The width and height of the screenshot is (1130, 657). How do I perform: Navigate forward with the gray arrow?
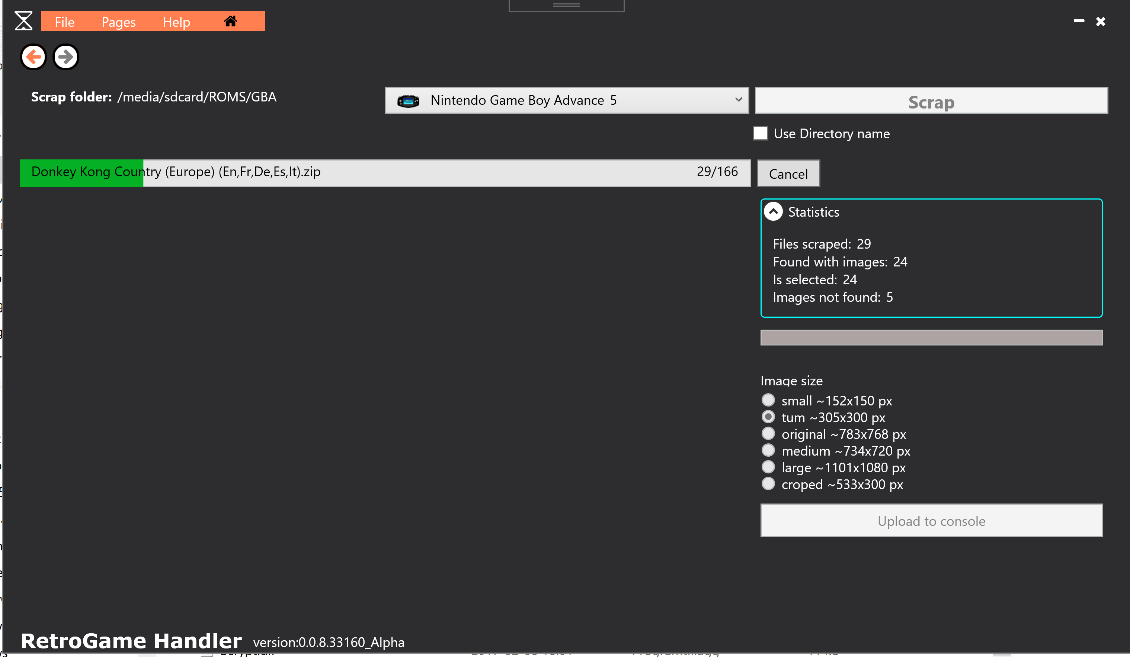point(66,57)
